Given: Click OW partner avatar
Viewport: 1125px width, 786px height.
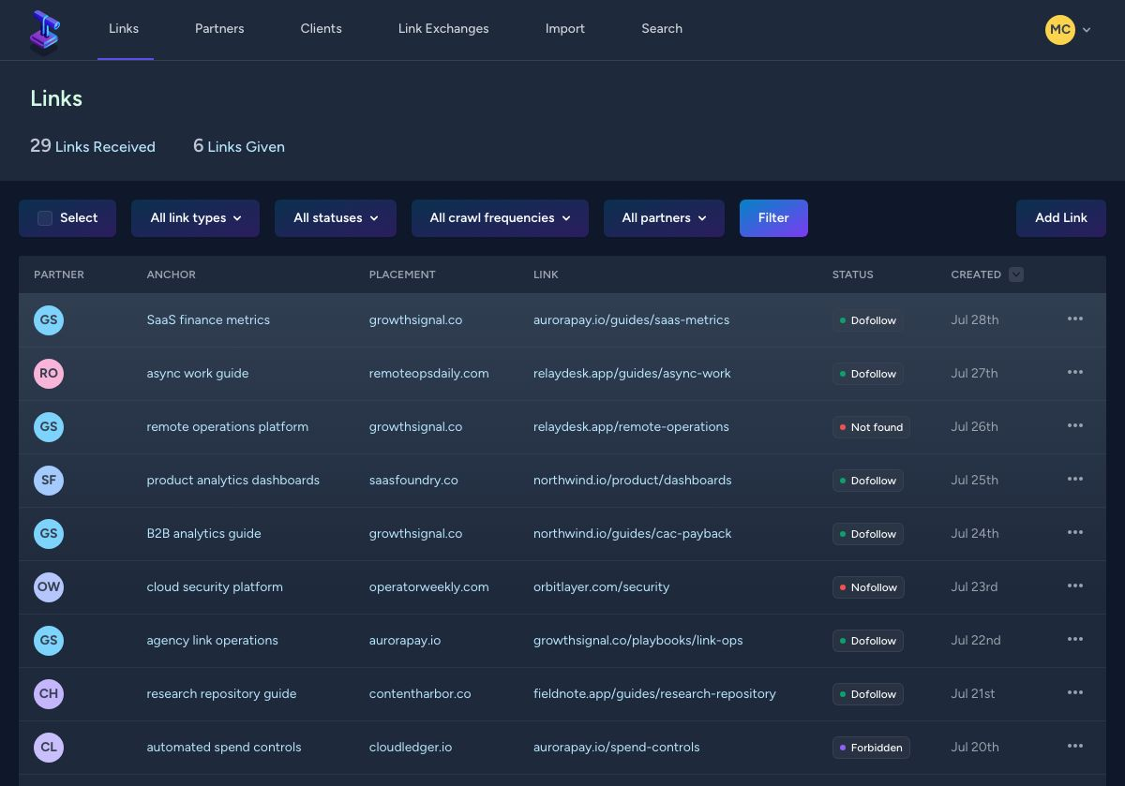Looking at the screenshot, I should click(x=49, y=586).
